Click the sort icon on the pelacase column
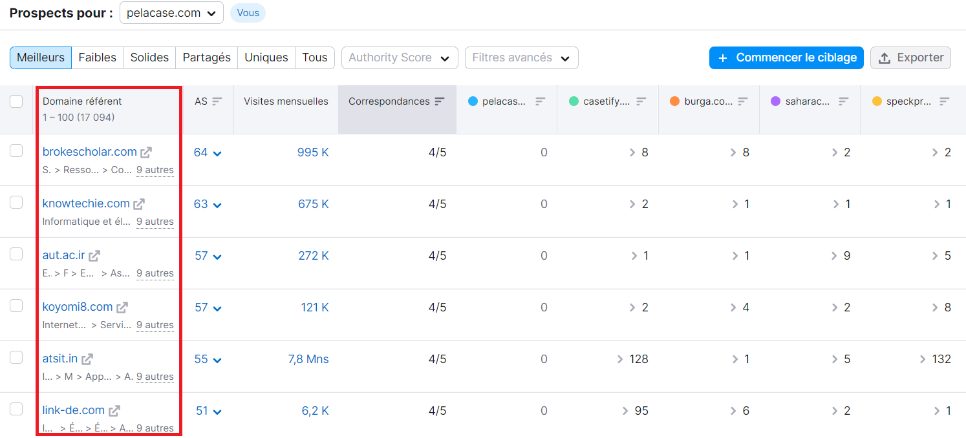The image size is (966, 438). (x=540, y=101)
